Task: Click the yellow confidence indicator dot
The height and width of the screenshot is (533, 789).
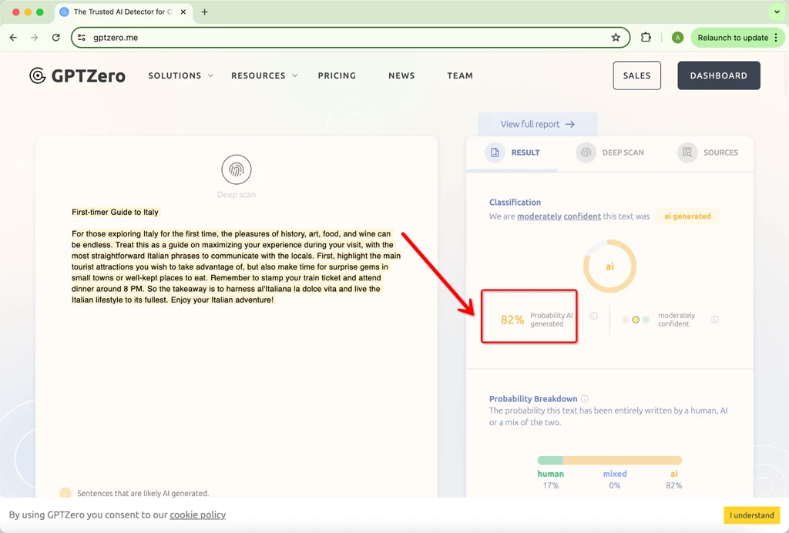Action: click(636, 320)
